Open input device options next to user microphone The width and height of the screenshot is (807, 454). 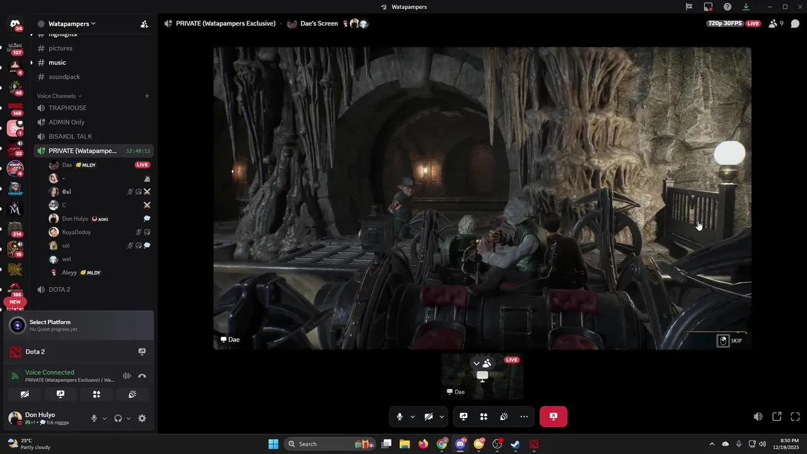tap(105, 418)
